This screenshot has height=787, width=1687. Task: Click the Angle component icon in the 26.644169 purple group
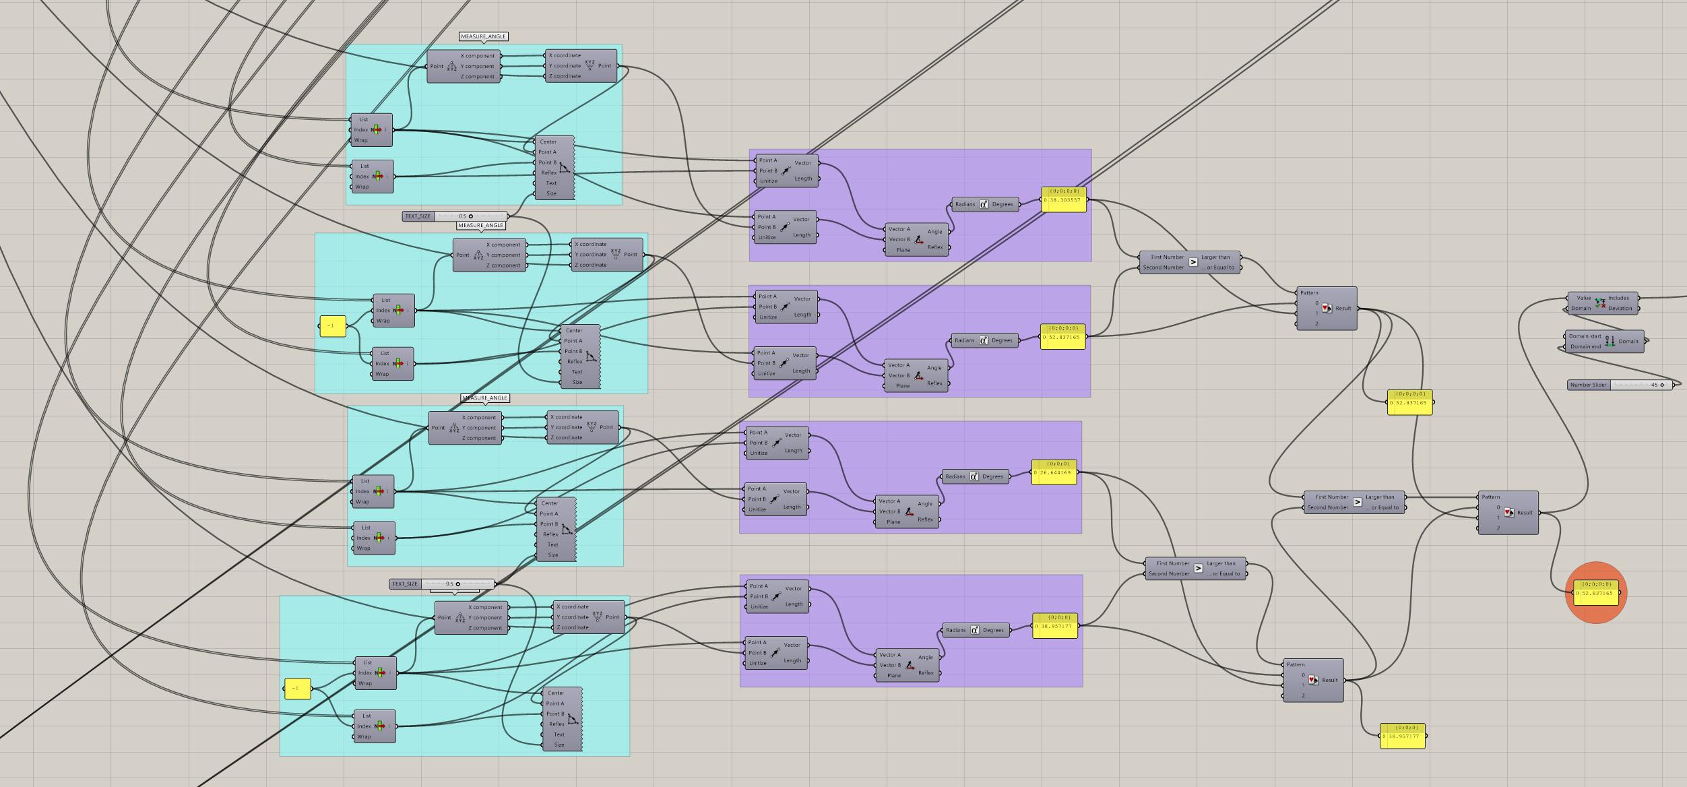(x=910, y=511)
